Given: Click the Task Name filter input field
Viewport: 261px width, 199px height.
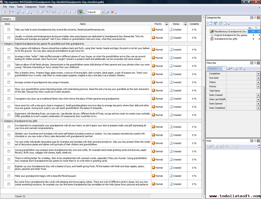Looking at the screenshot, I should click(x=243, y=91).
